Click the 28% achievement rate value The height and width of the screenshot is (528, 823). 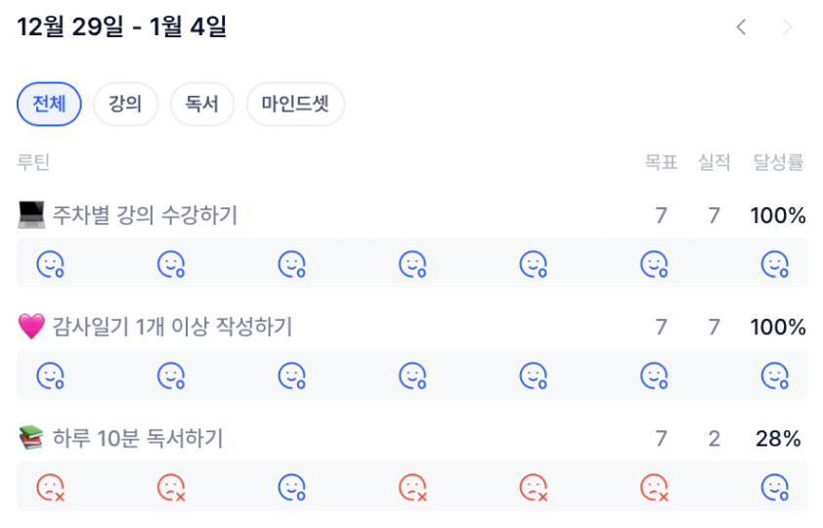tap(778, 439)
